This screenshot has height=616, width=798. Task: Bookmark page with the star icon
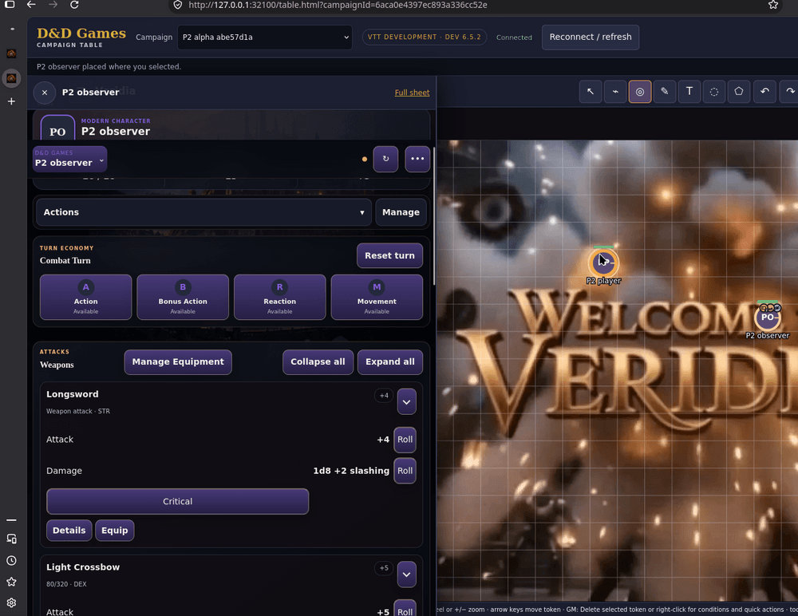(x=773, y=5)
